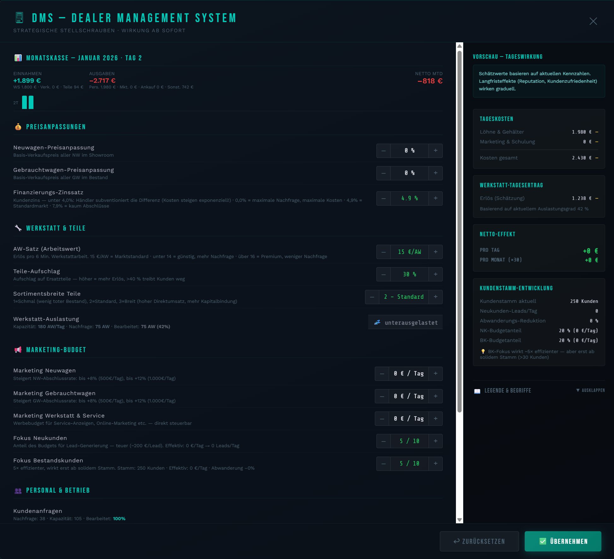Click the 4.9 % Zinssatz value field

click(x=410, y=198)
